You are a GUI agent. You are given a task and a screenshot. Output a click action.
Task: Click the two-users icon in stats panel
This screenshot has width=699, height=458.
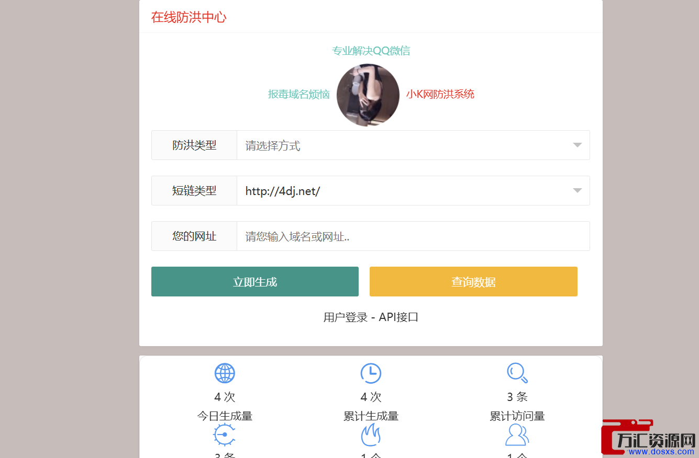pyautogui.click(x=517, y=435)
